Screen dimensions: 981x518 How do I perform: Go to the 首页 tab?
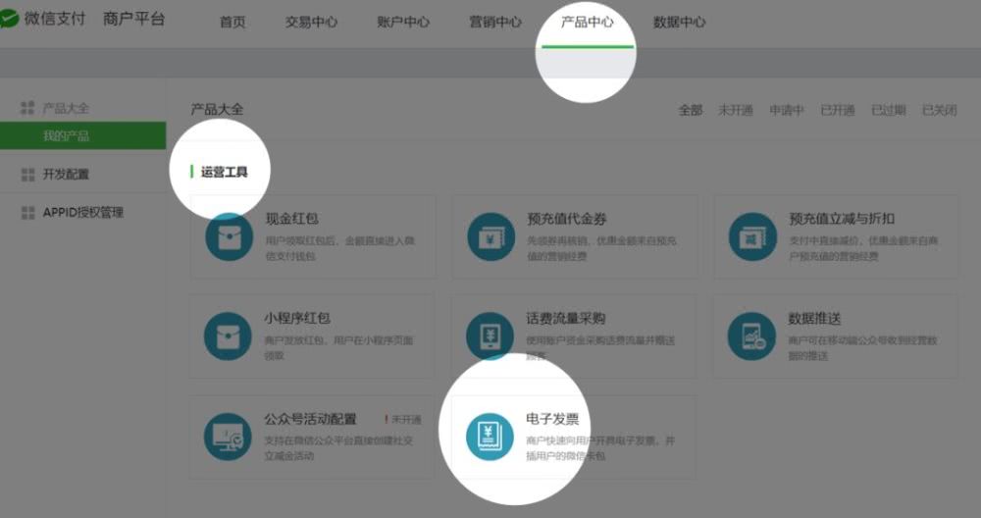click(232, 23)
